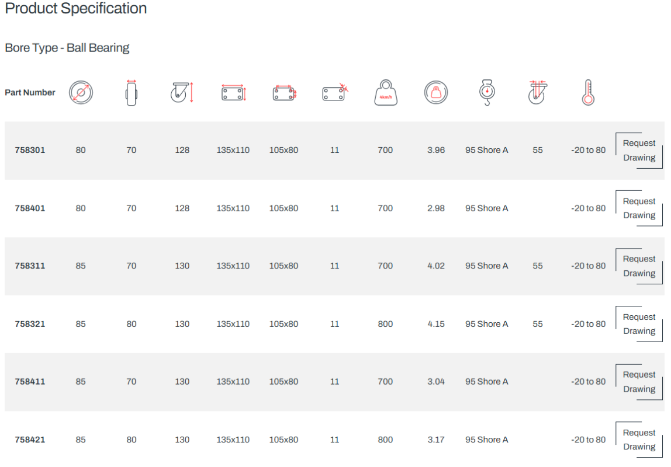Click the swivel offset castor icon
Viewport: 671px width, 467px height.
coord(538,92)
